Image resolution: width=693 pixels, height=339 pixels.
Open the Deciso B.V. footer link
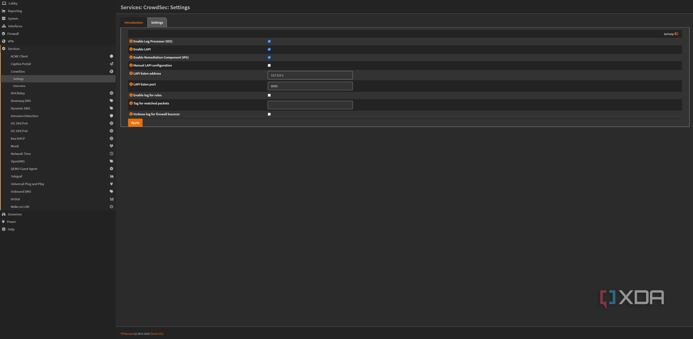pyautogui.click(x=157, y=334)
